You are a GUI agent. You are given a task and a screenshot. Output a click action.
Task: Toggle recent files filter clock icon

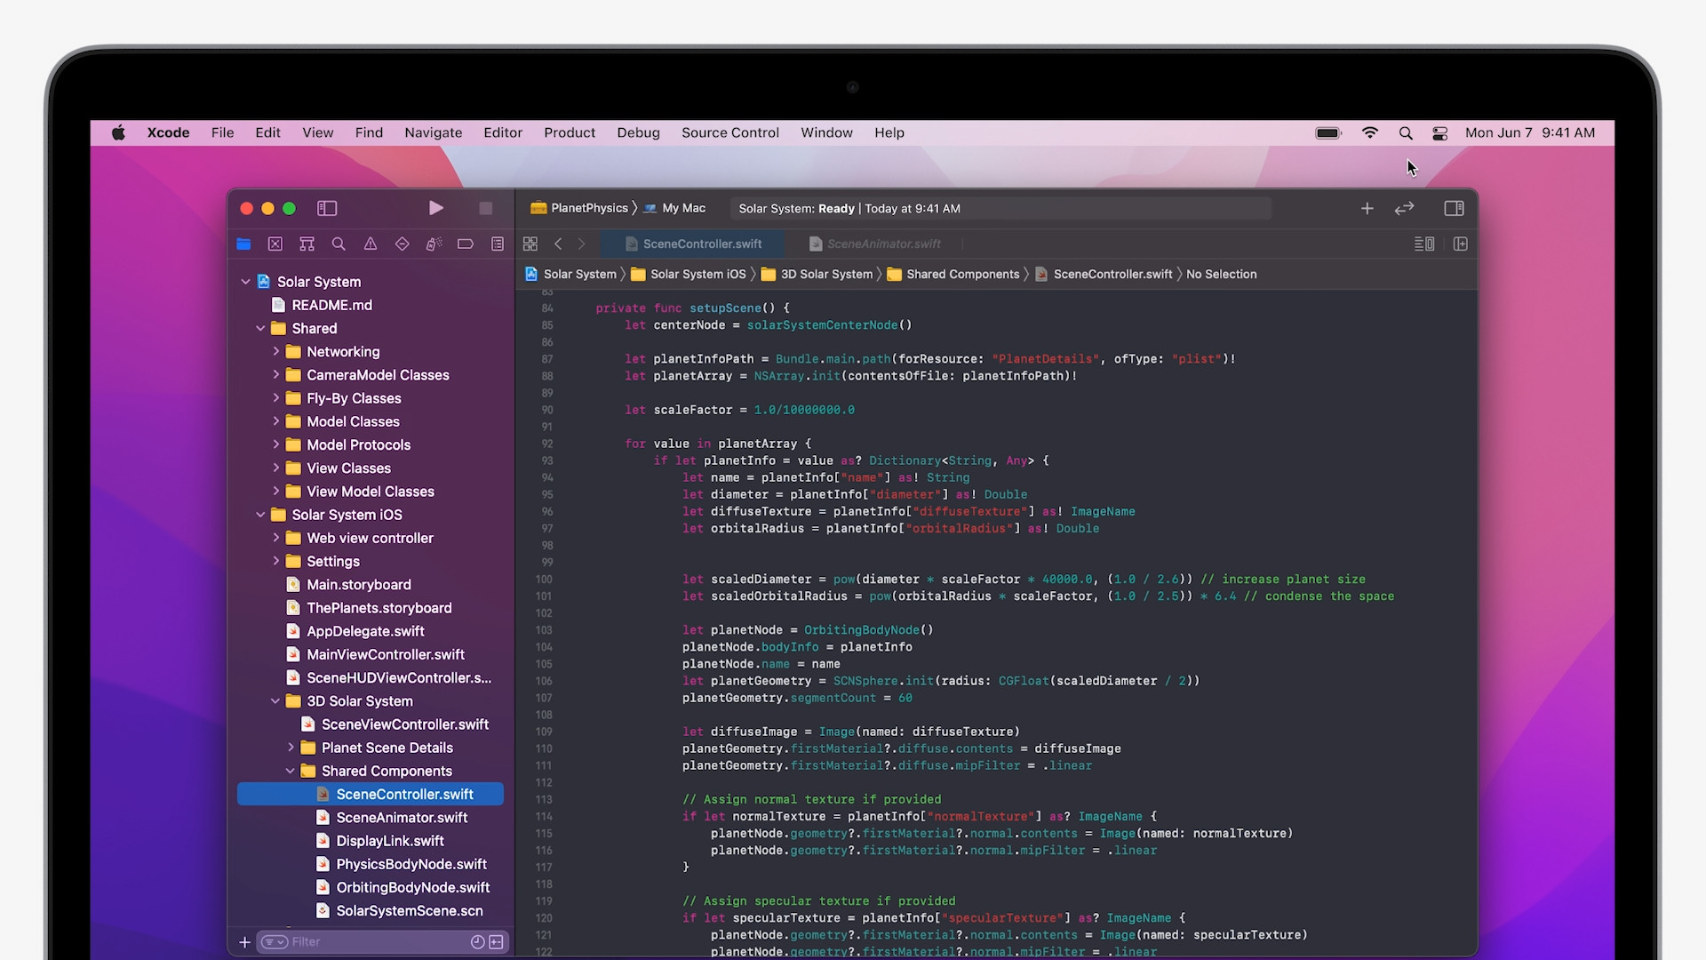pyautogui.click(x=477, y=941)
